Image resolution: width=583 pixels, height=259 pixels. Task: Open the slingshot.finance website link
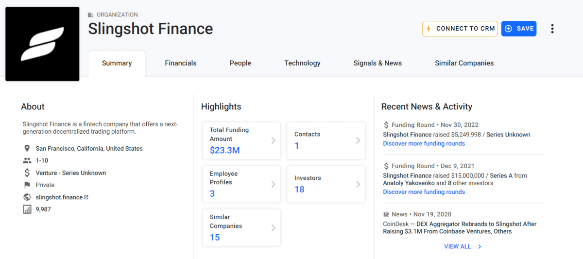click(x=59, y=197)
